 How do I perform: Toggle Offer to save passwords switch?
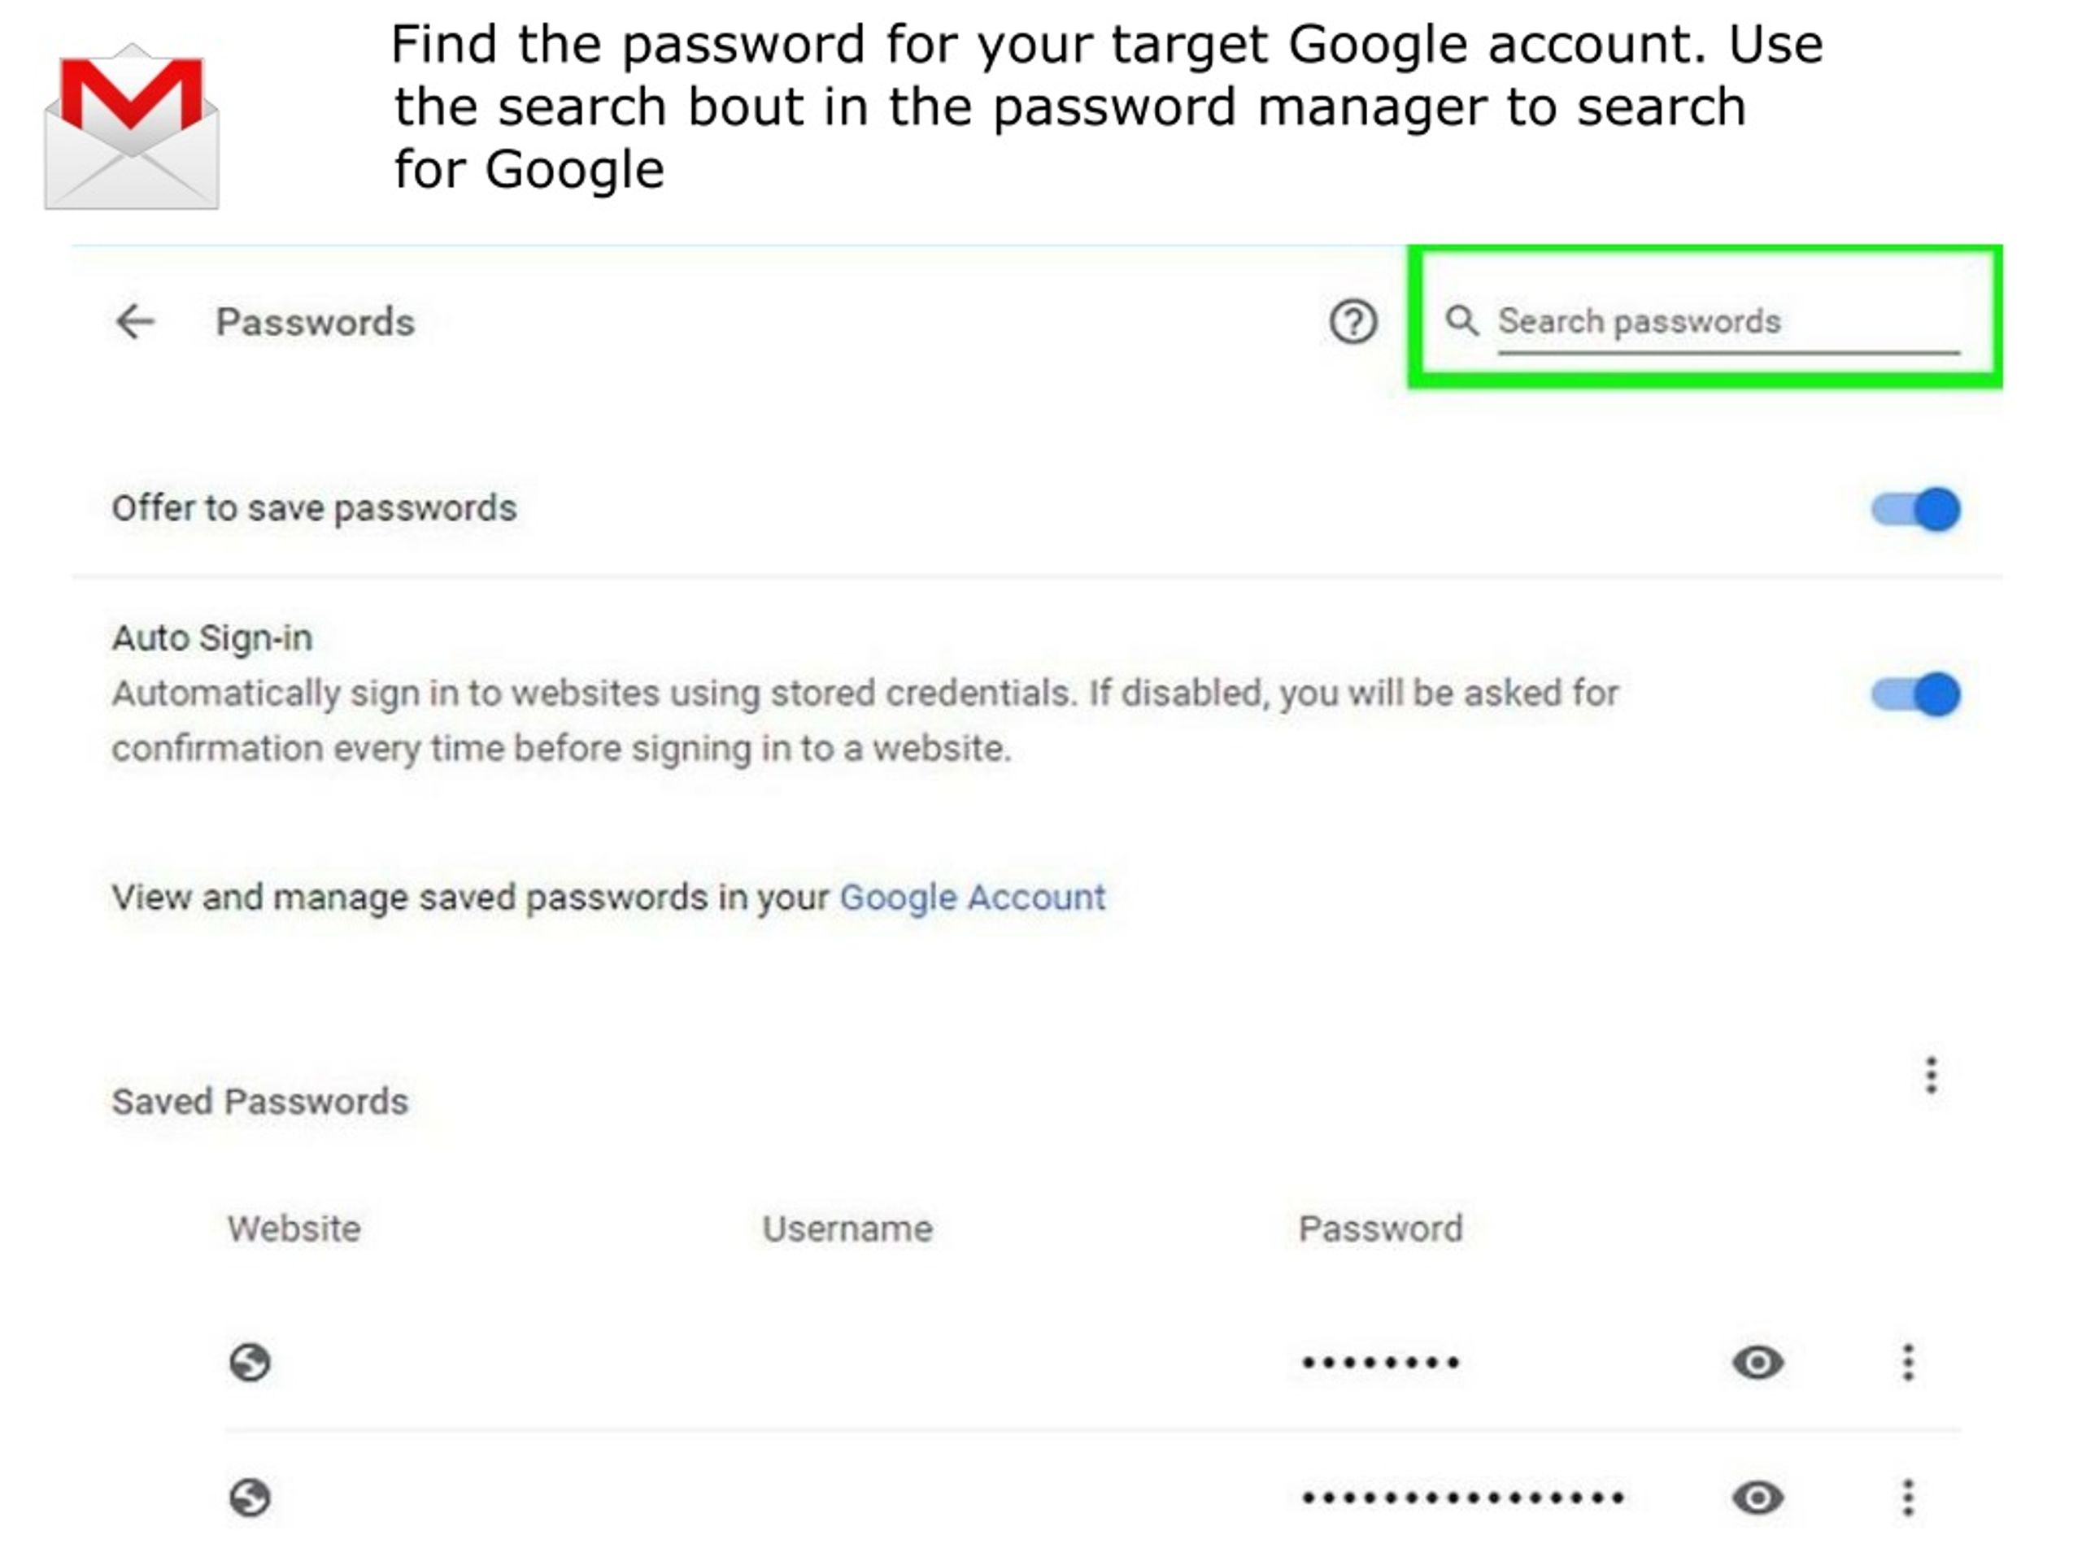1915,509
